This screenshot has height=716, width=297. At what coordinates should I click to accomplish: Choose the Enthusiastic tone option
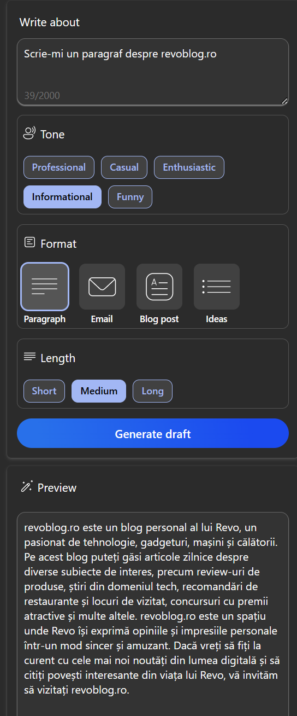[x=189, y=167]
